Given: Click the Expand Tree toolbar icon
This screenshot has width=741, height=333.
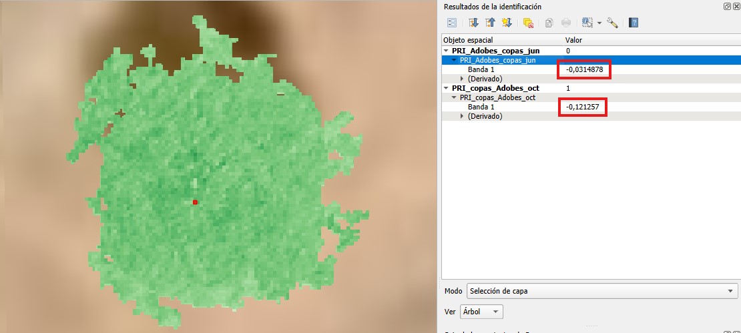Looking at the screenshot, I should 474,23.
